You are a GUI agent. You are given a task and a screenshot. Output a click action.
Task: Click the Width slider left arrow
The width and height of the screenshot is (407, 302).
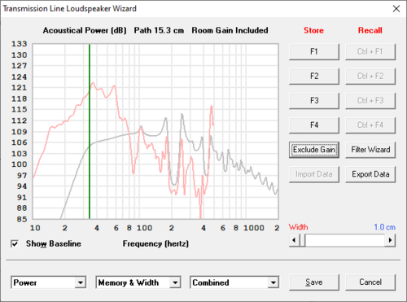click(294, 240)
